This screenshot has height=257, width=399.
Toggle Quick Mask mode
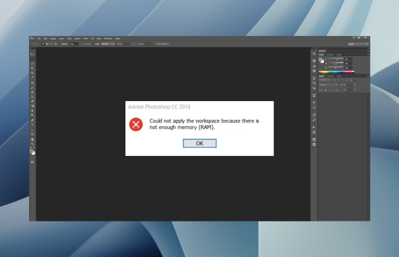(x=32, y=157)
